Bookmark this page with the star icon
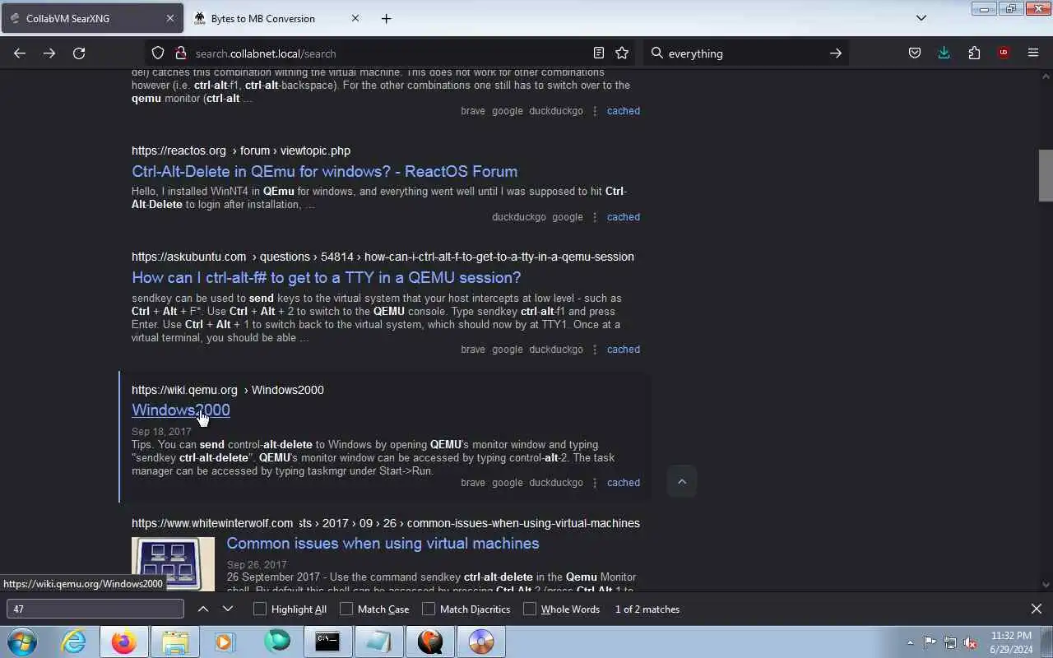This screenshot has height=658, width=1053. click(622, 53)
